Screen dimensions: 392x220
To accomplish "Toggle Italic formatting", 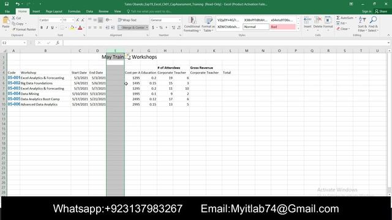I will 47,28.
